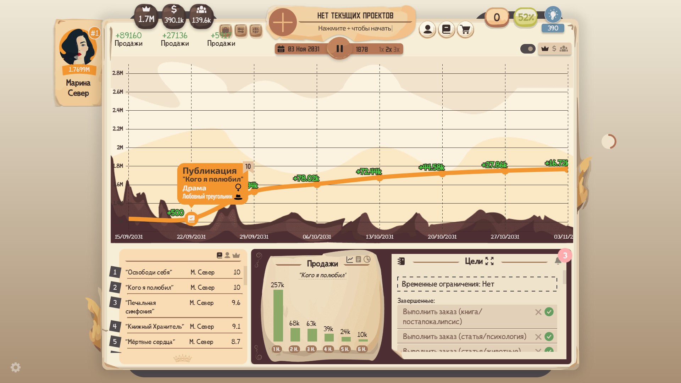
Task: Open book selector "Кого я полюбил" in Продажи
Action: coord(322,275)
